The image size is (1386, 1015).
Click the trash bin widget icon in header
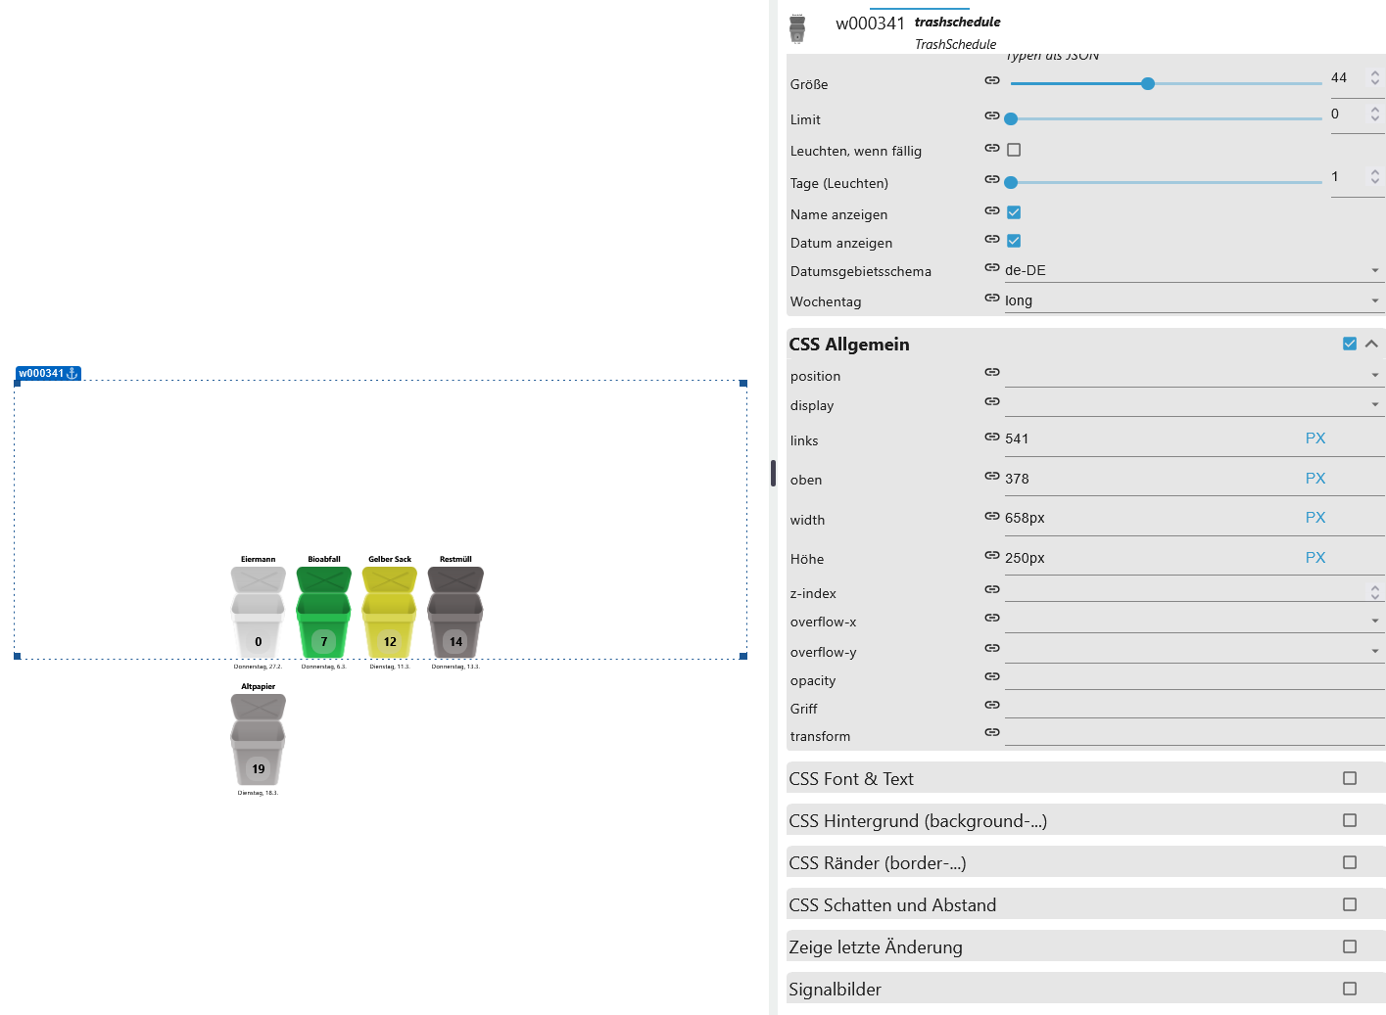click(797, 29)
